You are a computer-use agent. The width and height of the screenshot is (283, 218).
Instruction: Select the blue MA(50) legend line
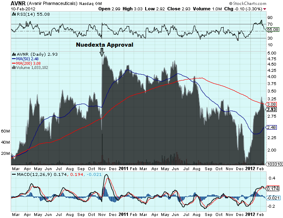[14, 59]
